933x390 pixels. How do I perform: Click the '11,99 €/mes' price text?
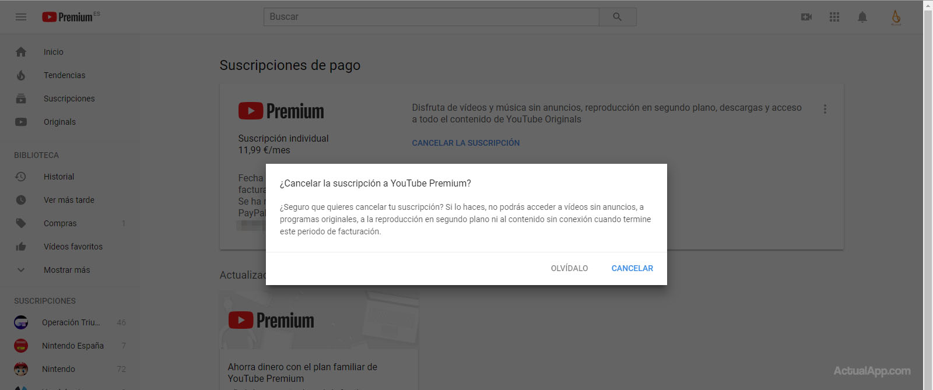coord(264,150)
